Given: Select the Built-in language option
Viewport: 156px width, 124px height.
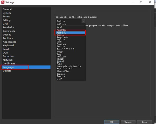Looking at the screenshot, I should click(x=61, y=24).
